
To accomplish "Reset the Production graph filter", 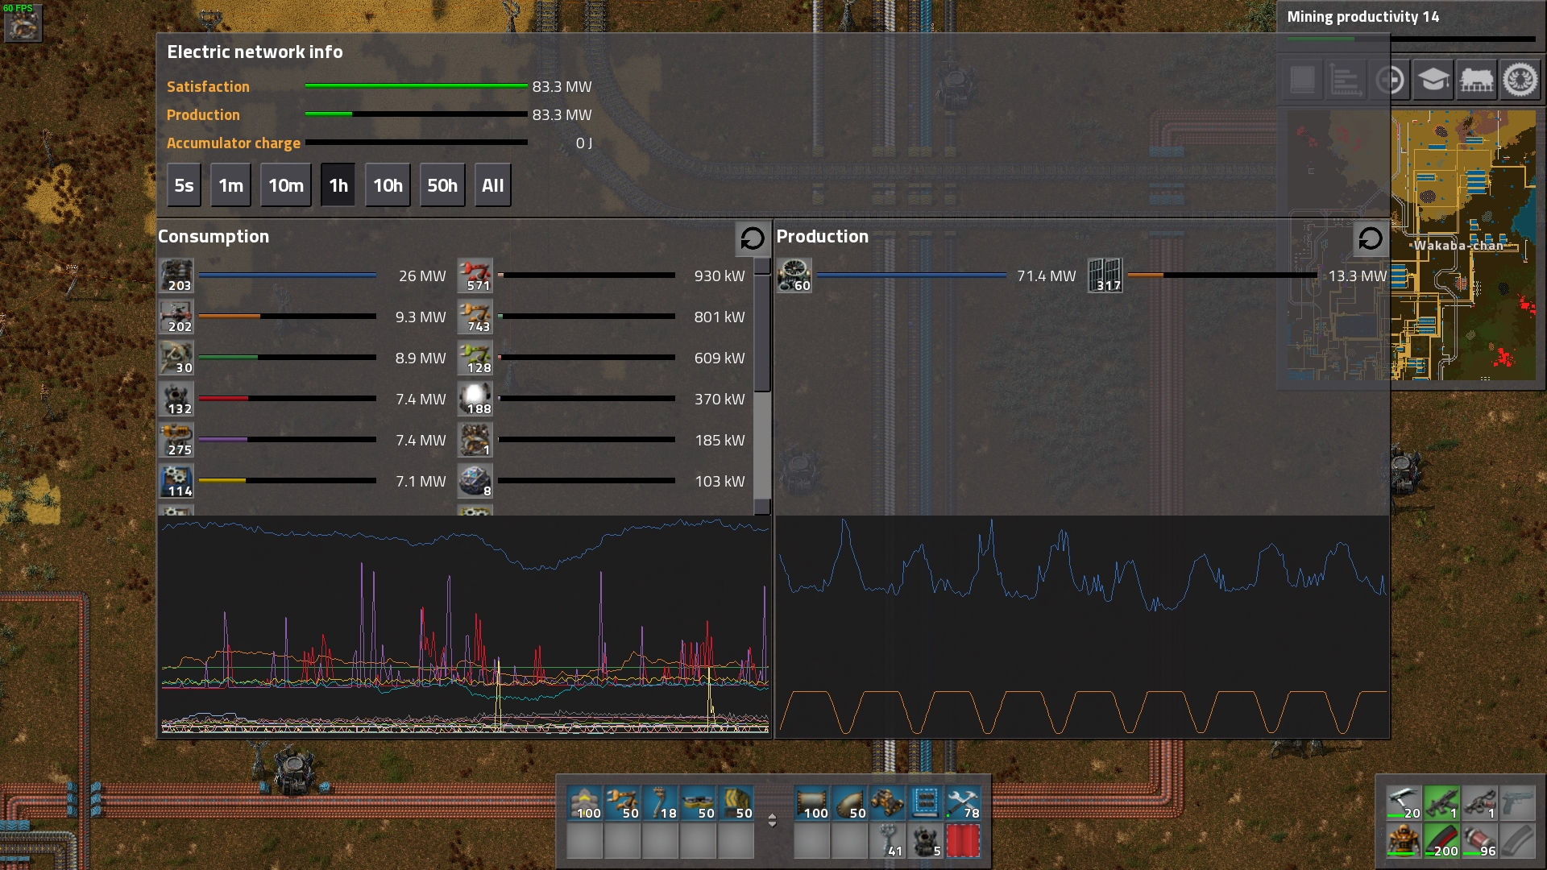I will pos(1370,238).
